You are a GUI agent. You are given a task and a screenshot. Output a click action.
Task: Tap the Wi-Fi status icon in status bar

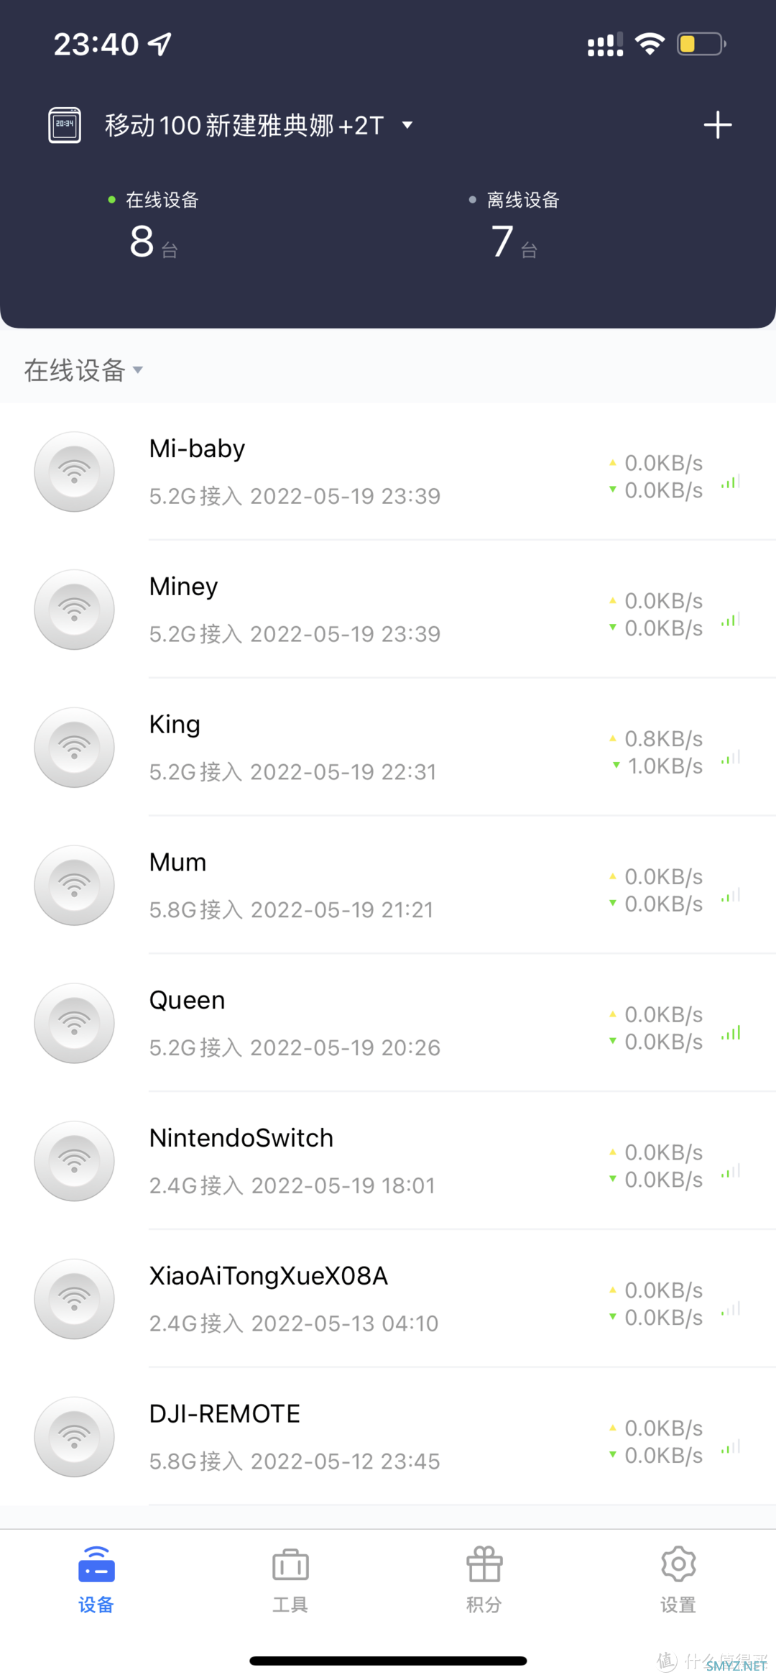point(650,45)
